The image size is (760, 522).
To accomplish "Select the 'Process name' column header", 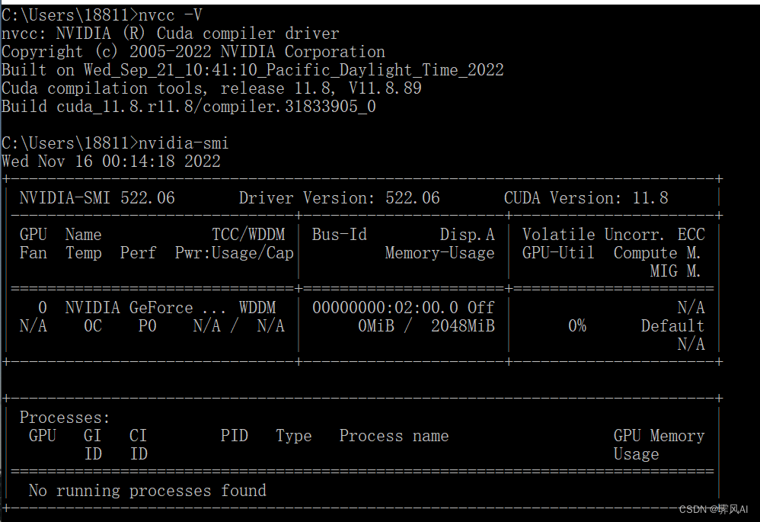I will point(394,436).
